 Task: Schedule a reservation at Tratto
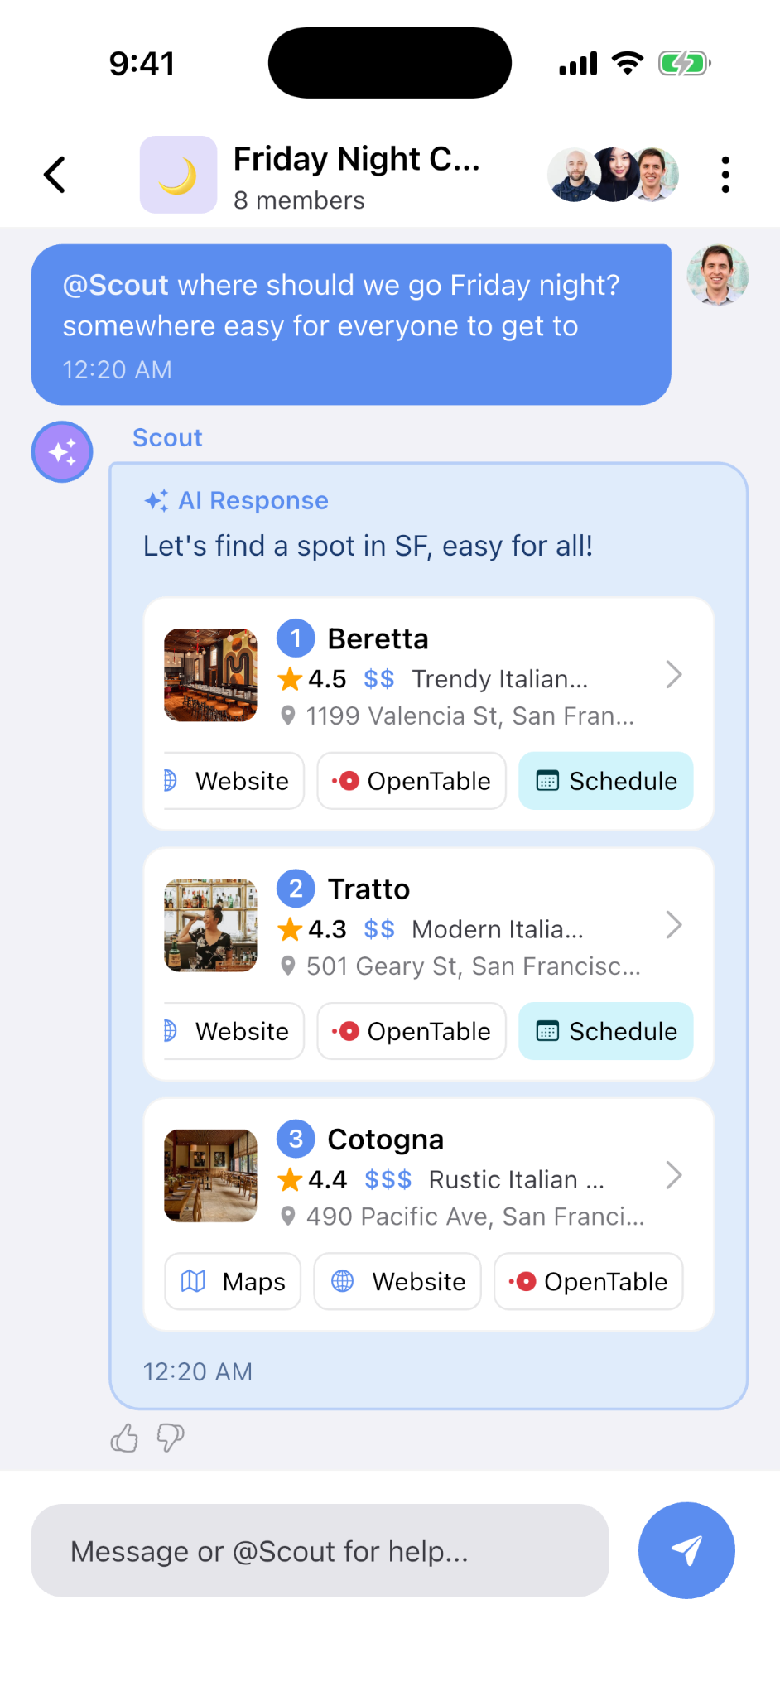605,1031
